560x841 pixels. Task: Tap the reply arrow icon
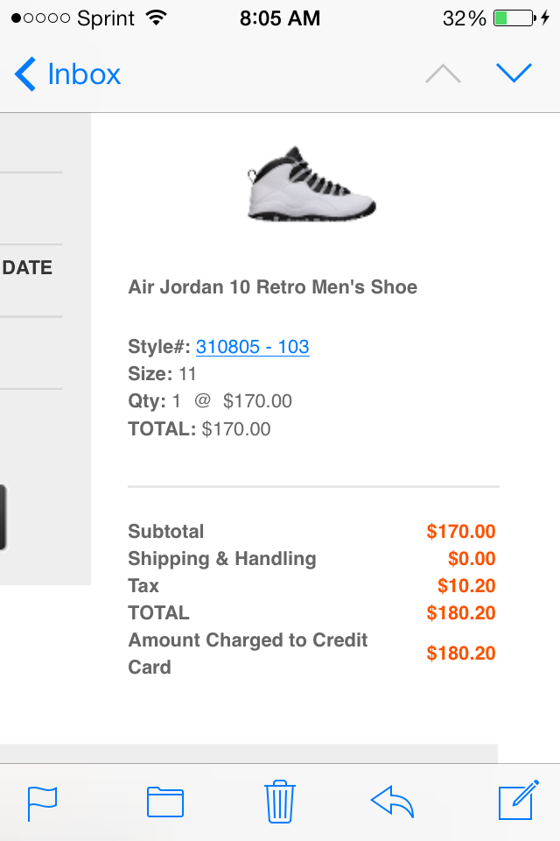pos(392,802)
